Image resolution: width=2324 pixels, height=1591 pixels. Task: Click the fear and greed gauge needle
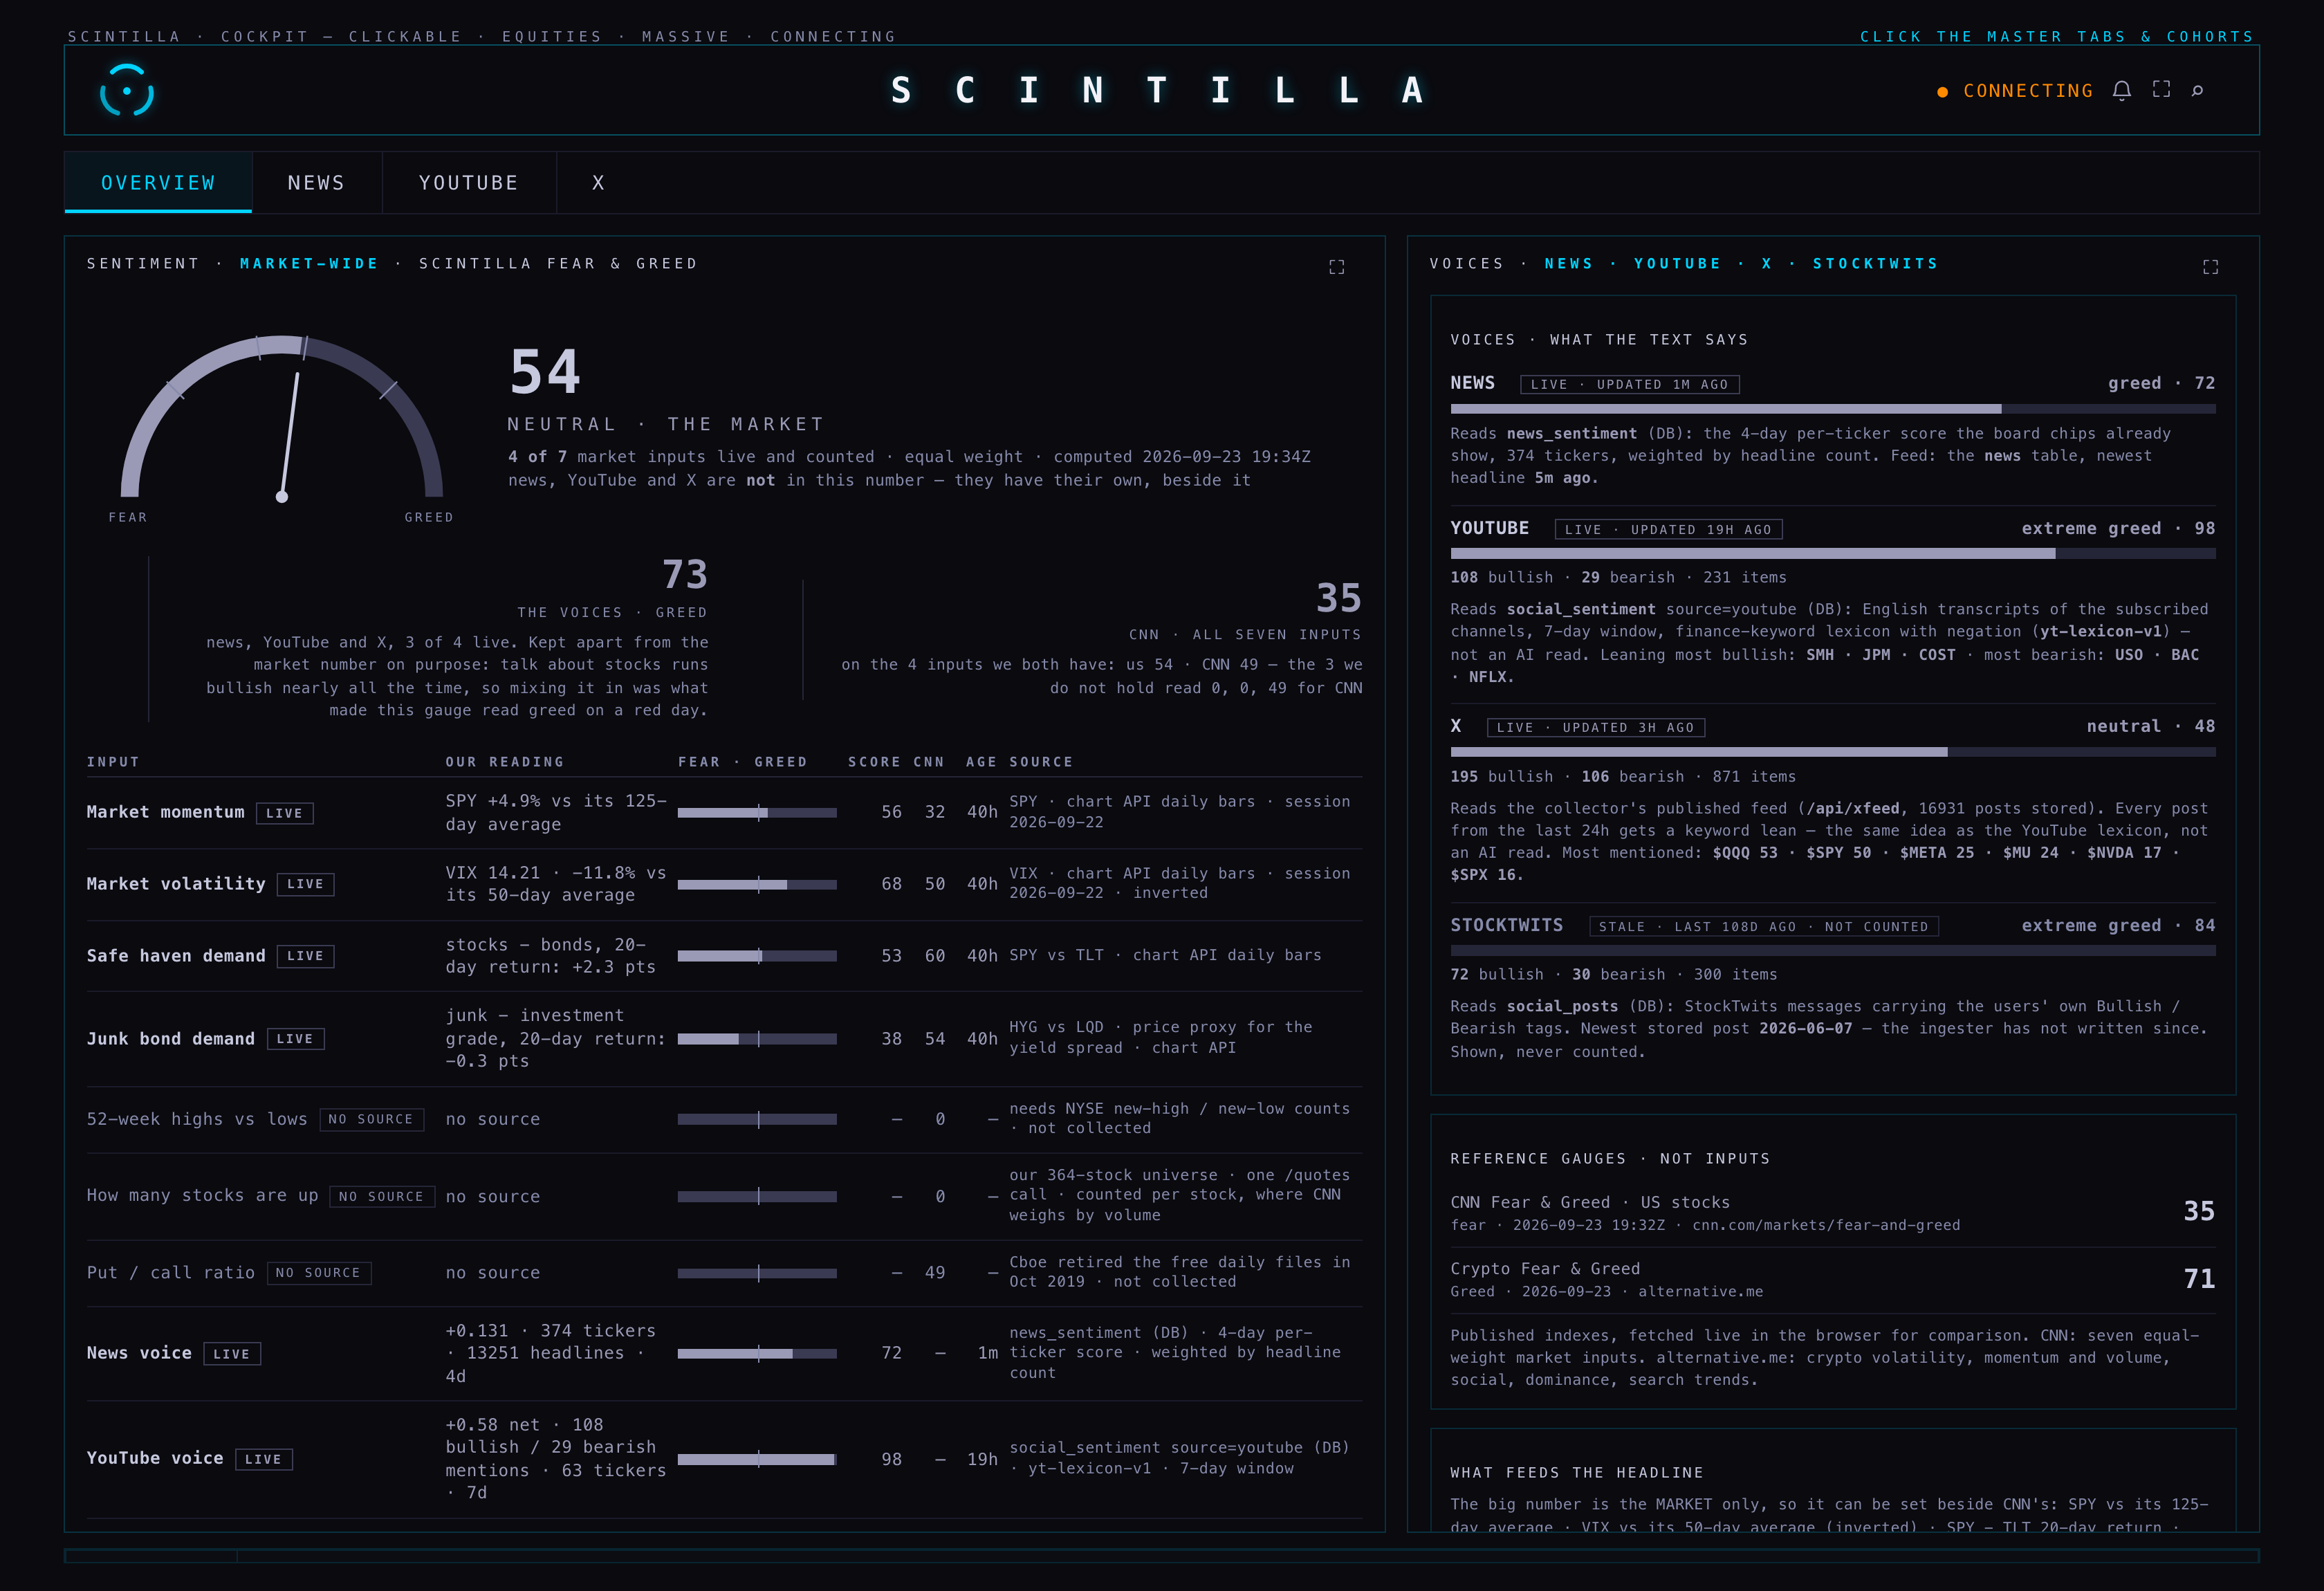click(290, 436)
